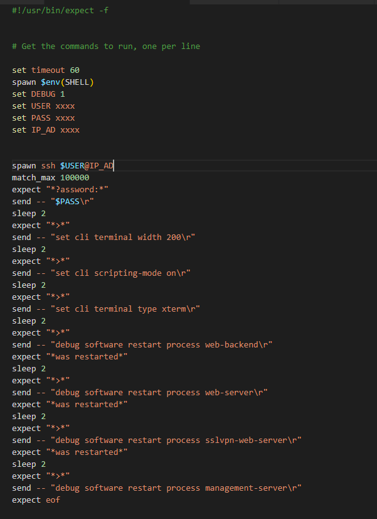The width and height of the screenshot is (377, 519).
Task: Select the "set DEBUG 1" line
Action: pyautogui.click(x=38, y=94)
